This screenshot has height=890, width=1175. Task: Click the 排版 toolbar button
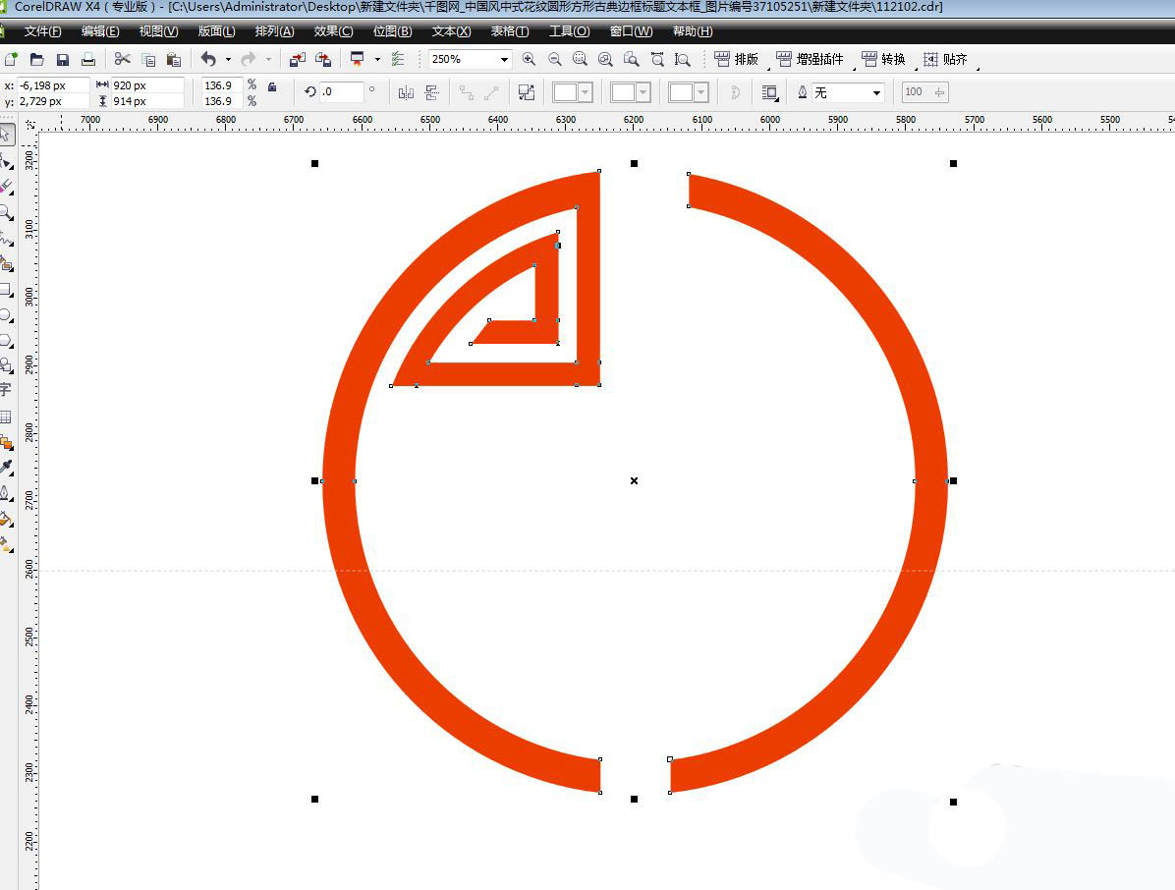click(x=737, y=60)
